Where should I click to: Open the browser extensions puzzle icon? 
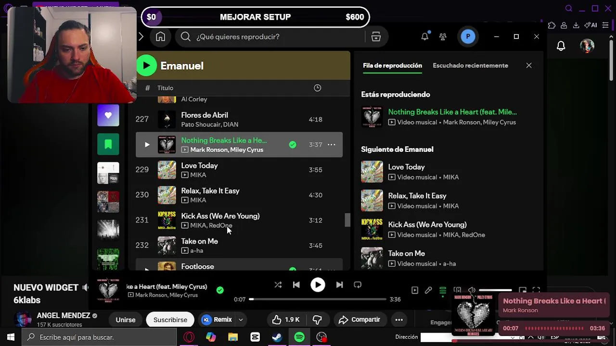pos(552,25)
